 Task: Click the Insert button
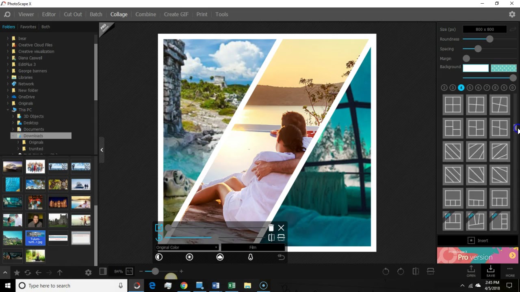(x=478, y=240)
